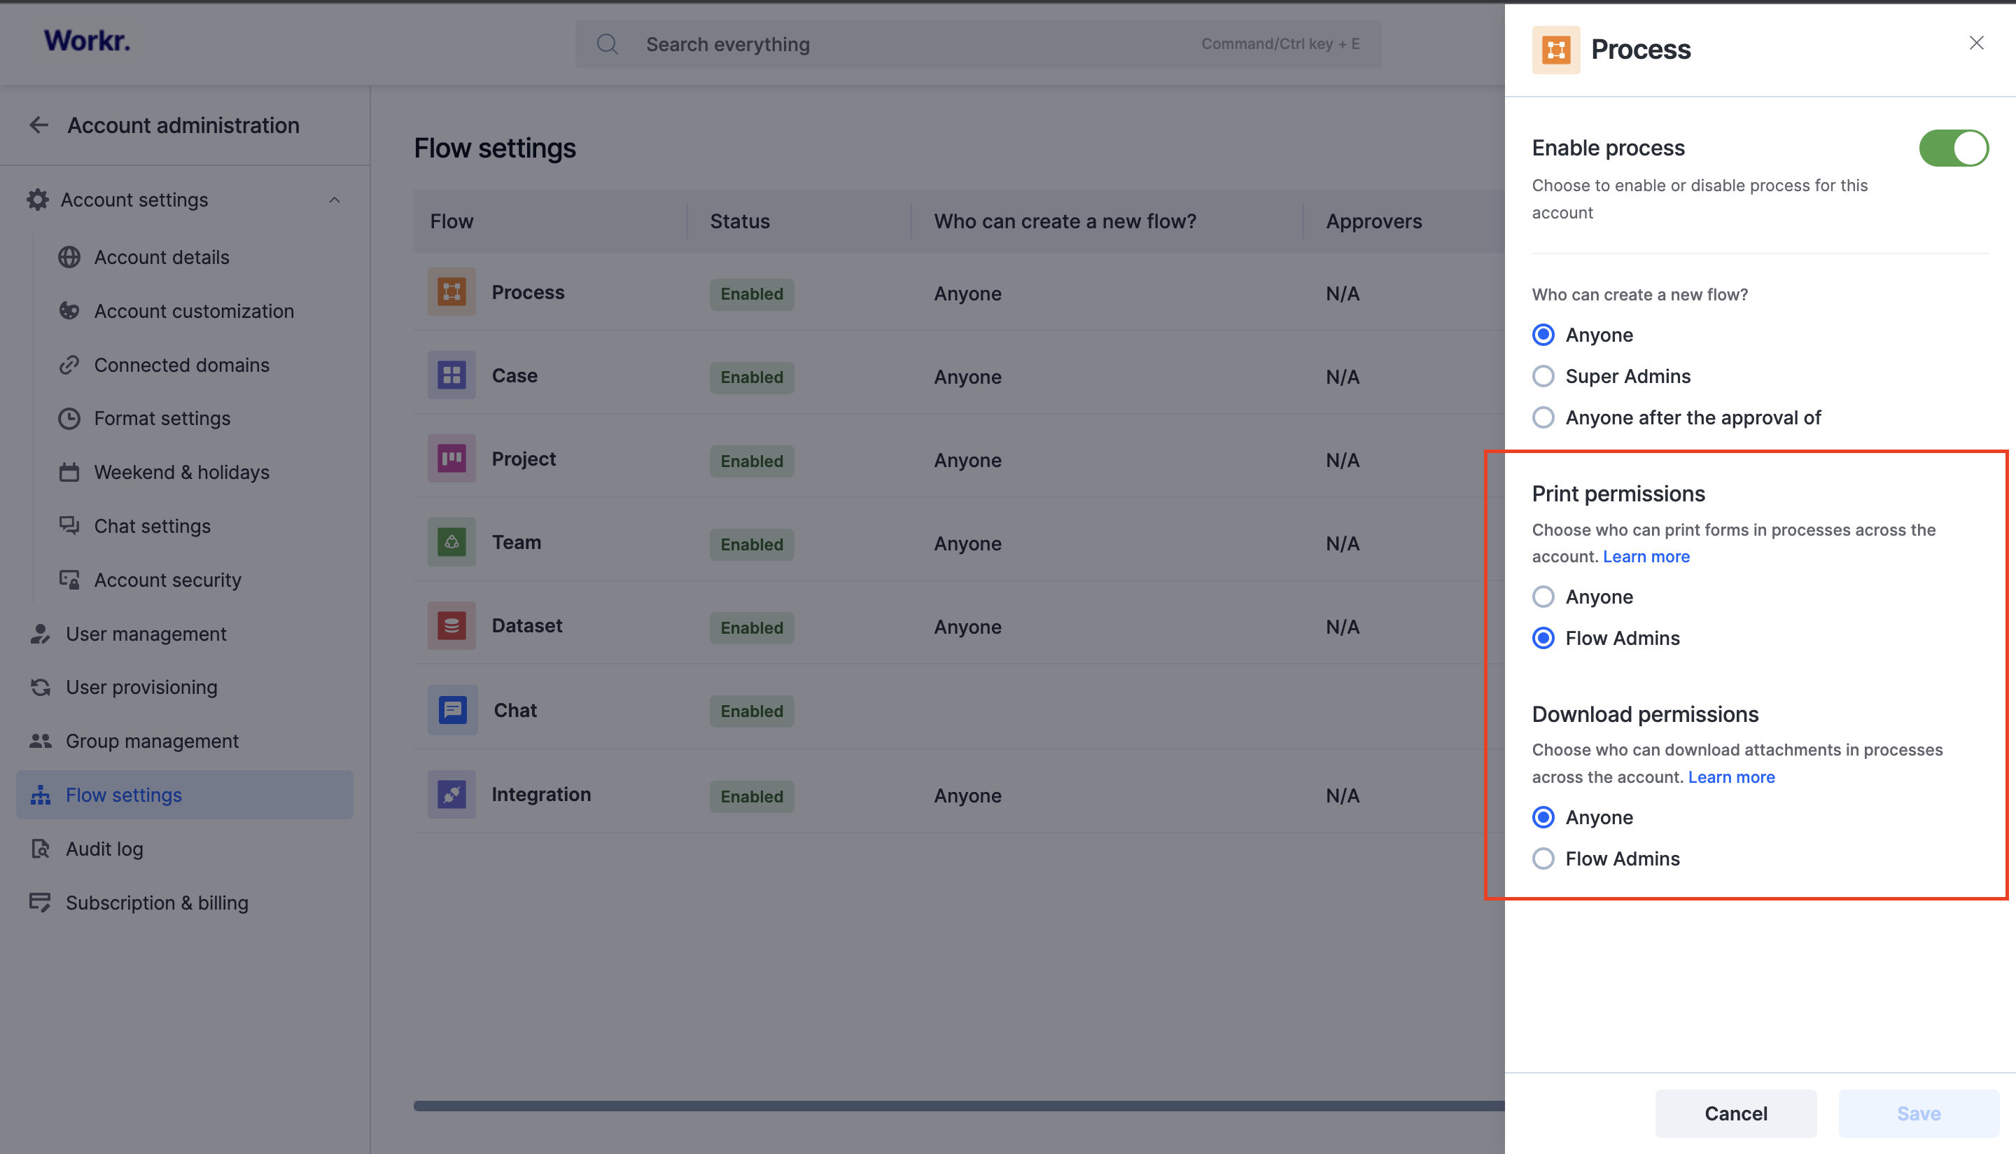
Task: Open Format settings in sidebar
Action: click(162, 419)
